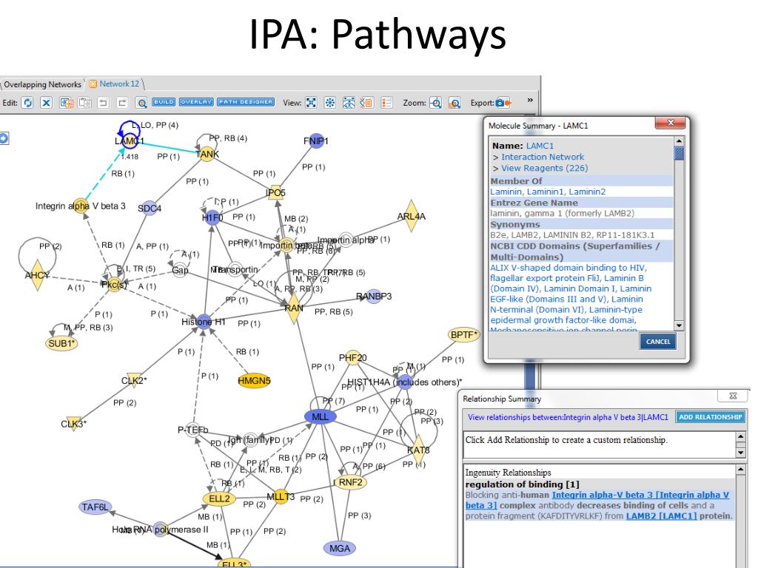Select the AHCY diamond node
This screenshot has width=758, height=568.
click(x=37, y=275)
